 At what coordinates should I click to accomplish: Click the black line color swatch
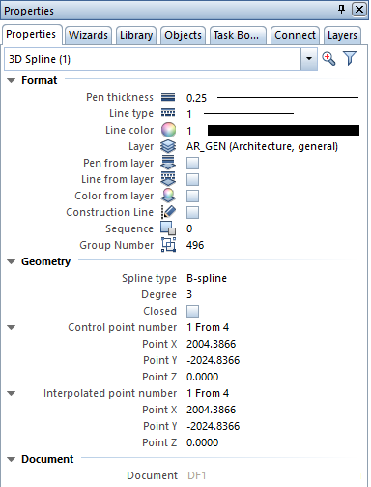point(283,130)
